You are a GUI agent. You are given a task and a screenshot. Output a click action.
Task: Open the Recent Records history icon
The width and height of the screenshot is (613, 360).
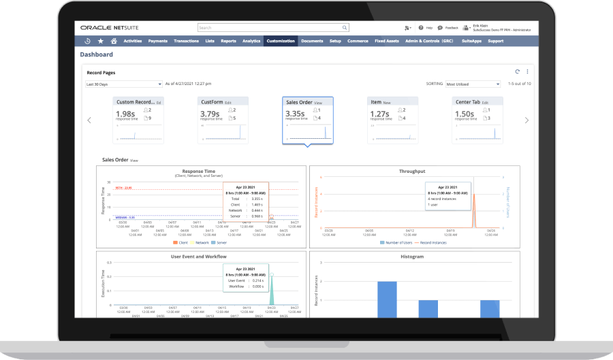(x=88, y=41)
